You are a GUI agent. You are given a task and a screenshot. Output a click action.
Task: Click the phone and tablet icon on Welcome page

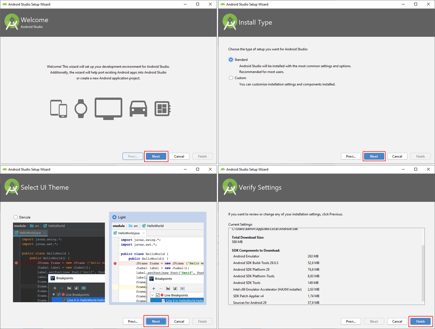click(x=59, y=109)
